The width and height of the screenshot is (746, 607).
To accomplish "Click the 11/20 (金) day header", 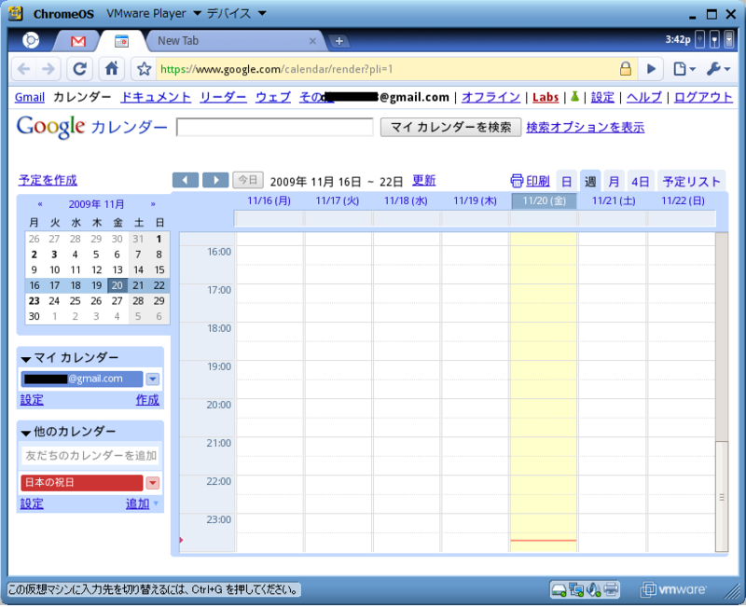I will pyautogui.click(x=544, y=200).
